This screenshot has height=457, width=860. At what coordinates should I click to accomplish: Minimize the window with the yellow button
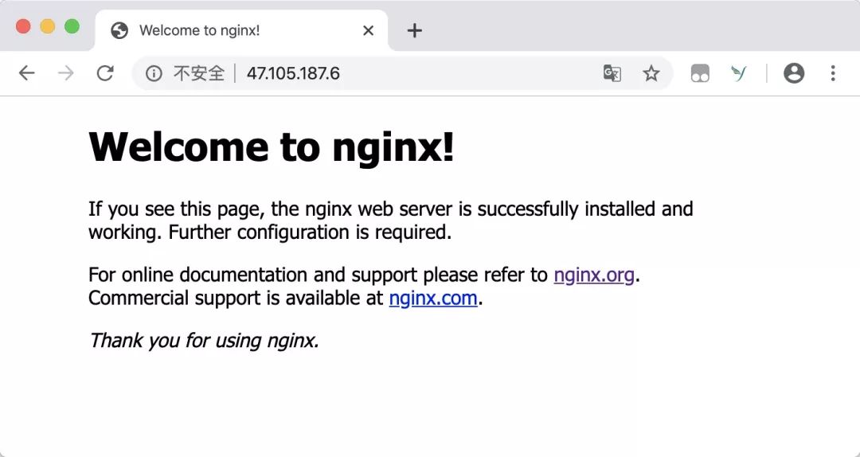48,25
